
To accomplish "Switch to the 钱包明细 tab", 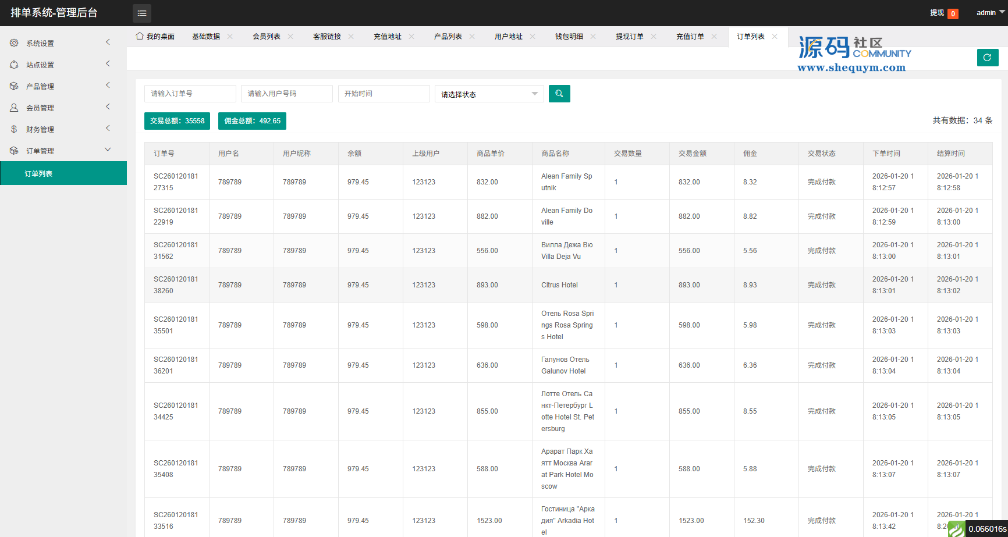I will tap(569, 37).
